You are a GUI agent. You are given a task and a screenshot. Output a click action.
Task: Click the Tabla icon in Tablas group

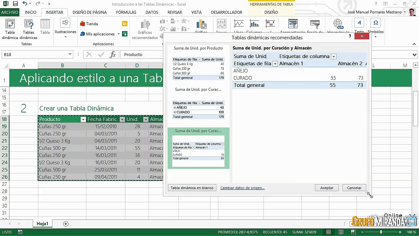tap(45, 27)
